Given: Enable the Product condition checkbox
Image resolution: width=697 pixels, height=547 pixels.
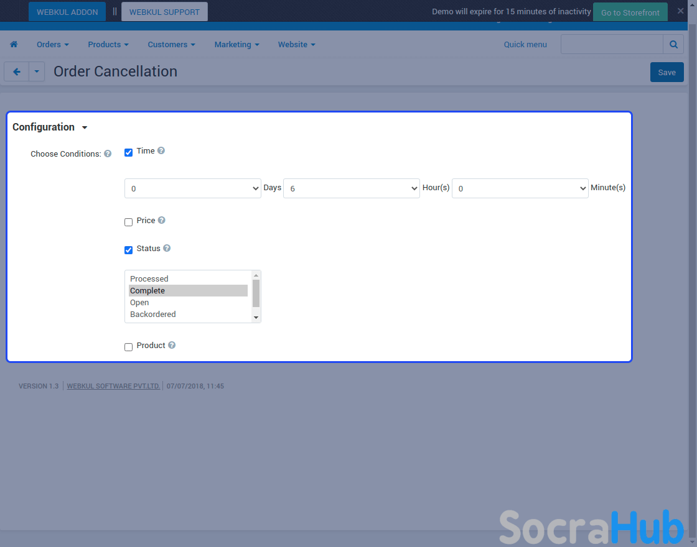Looking at the screenshot, I should point(129,347).
